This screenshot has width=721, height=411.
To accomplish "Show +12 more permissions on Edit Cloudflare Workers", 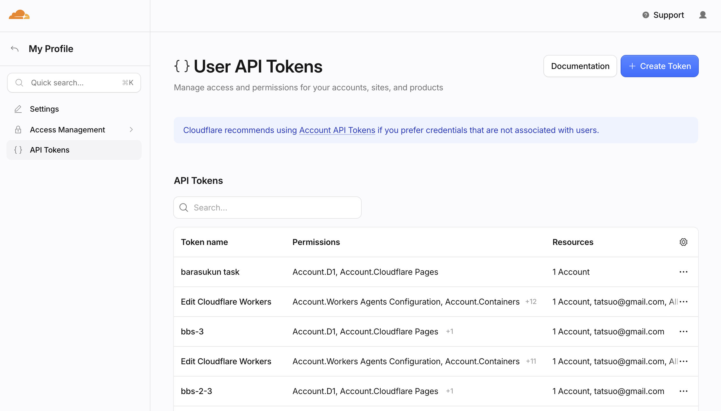I will pos(531,302).
